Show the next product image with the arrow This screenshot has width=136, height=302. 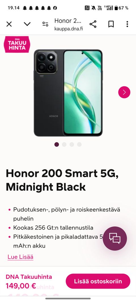point(124,92)
